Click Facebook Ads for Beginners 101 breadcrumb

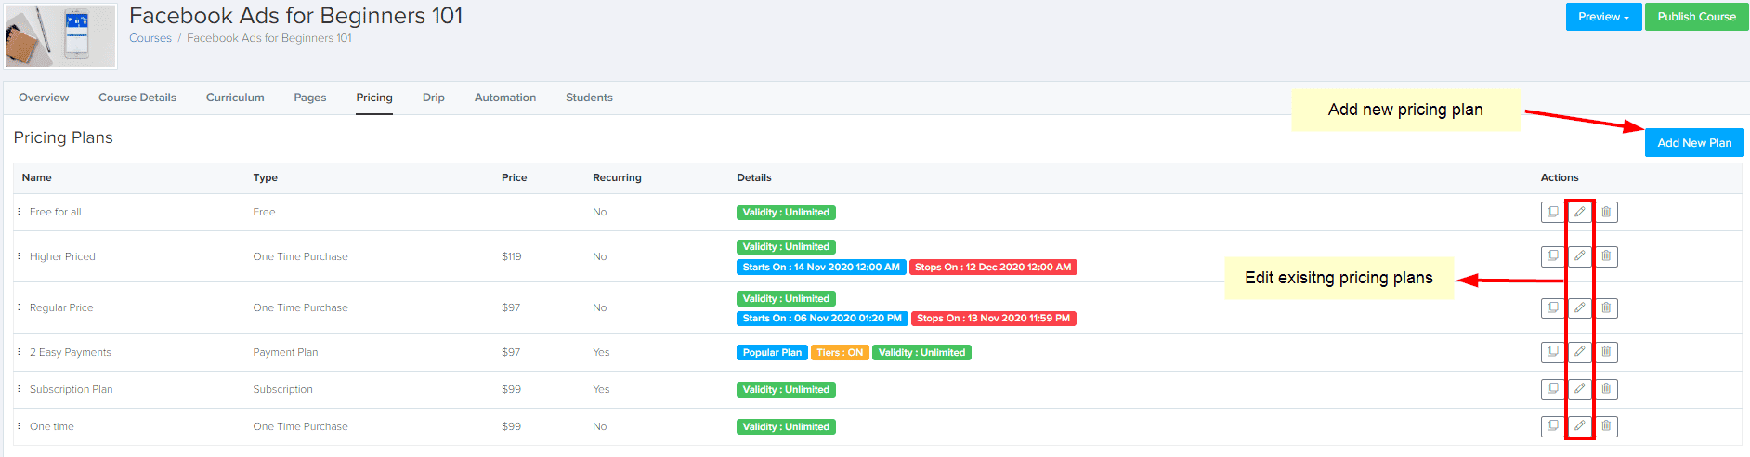coord(269,38)
